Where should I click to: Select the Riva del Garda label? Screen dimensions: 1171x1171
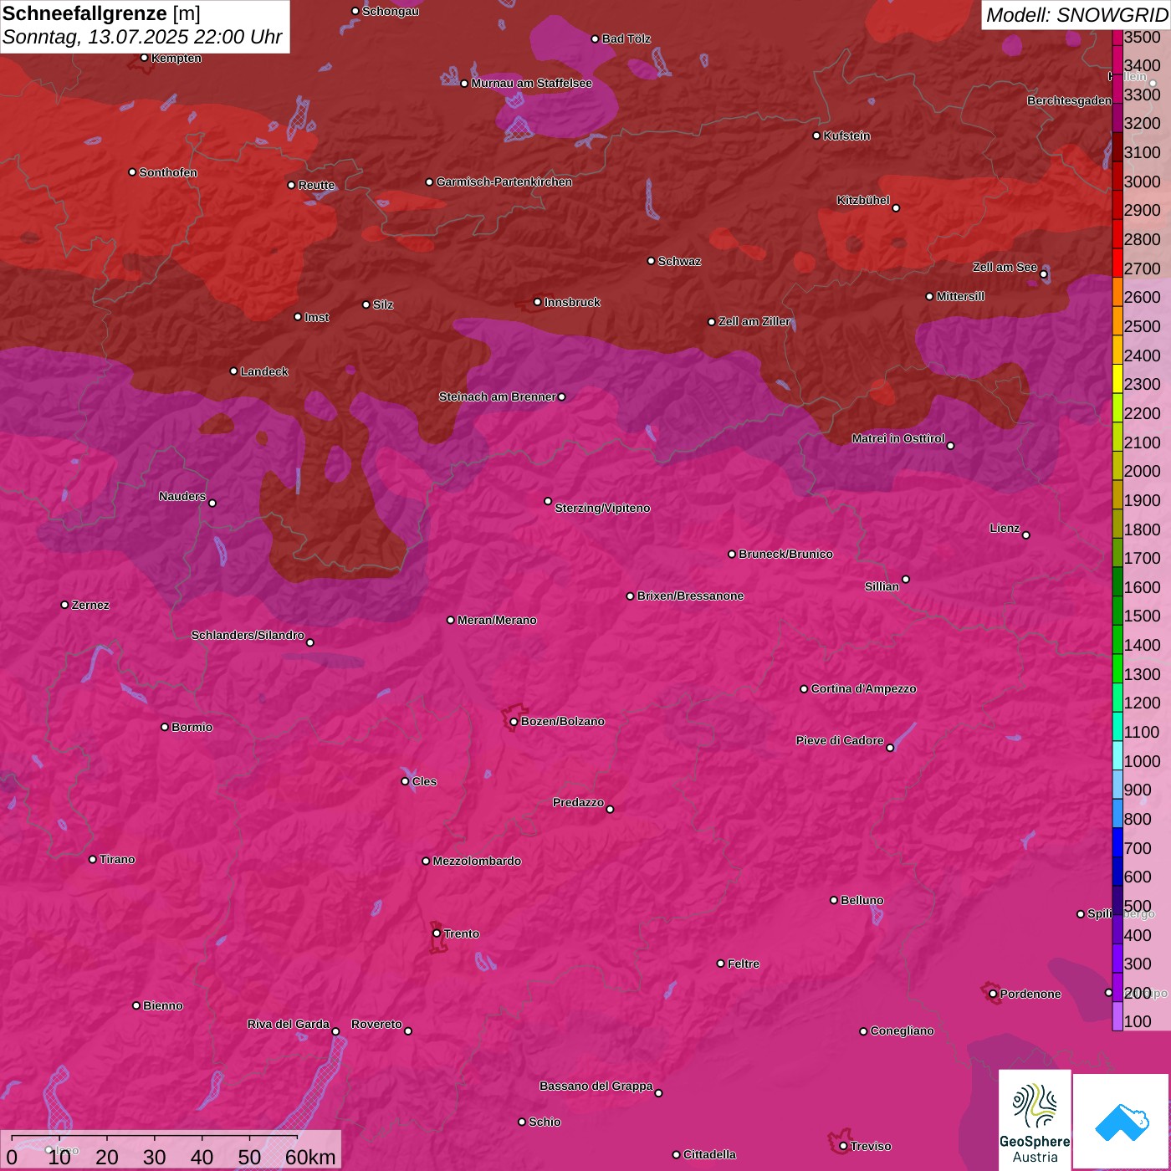[289, 1024]
